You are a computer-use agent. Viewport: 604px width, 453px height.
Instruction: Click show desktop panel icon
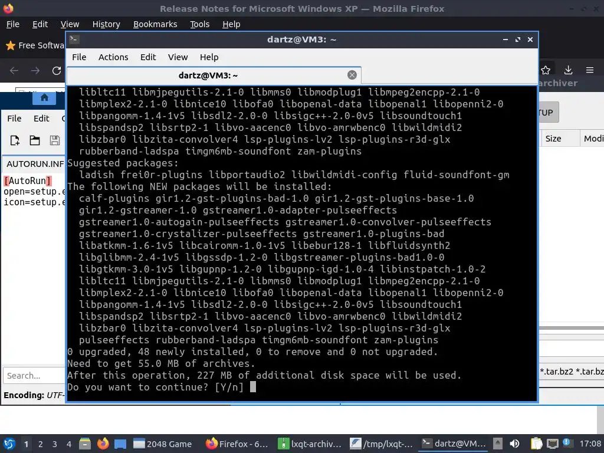click(x=120, y=444)
